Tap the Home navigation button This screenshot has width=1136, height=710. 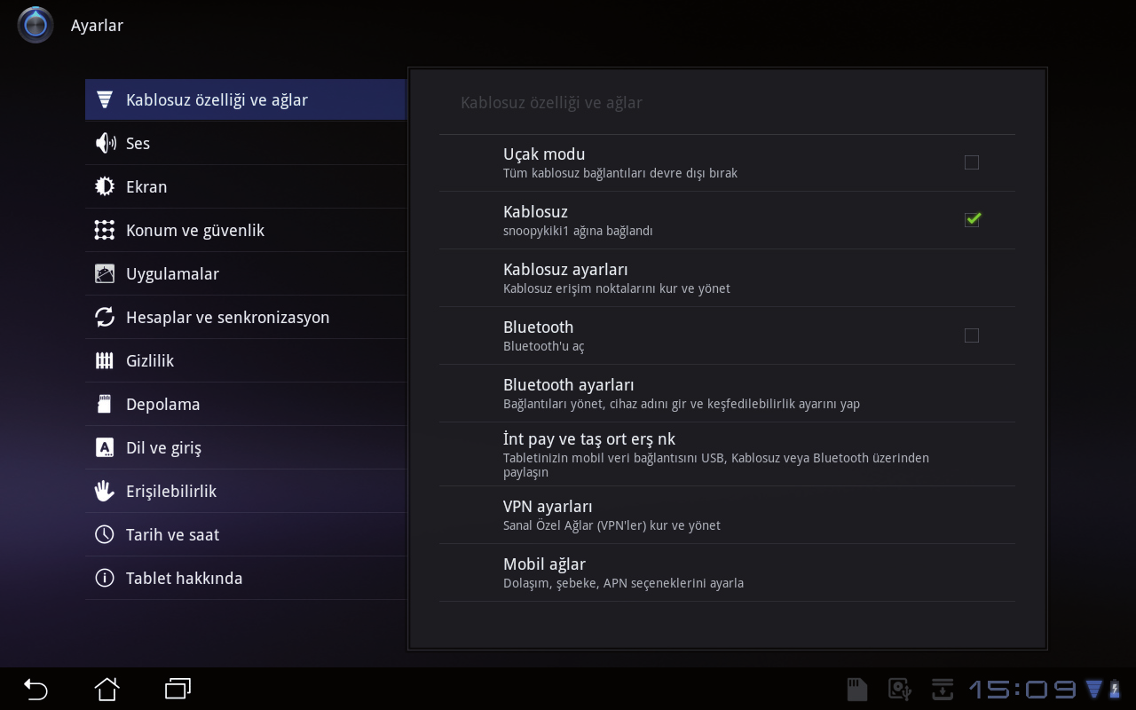coord(106,689)
